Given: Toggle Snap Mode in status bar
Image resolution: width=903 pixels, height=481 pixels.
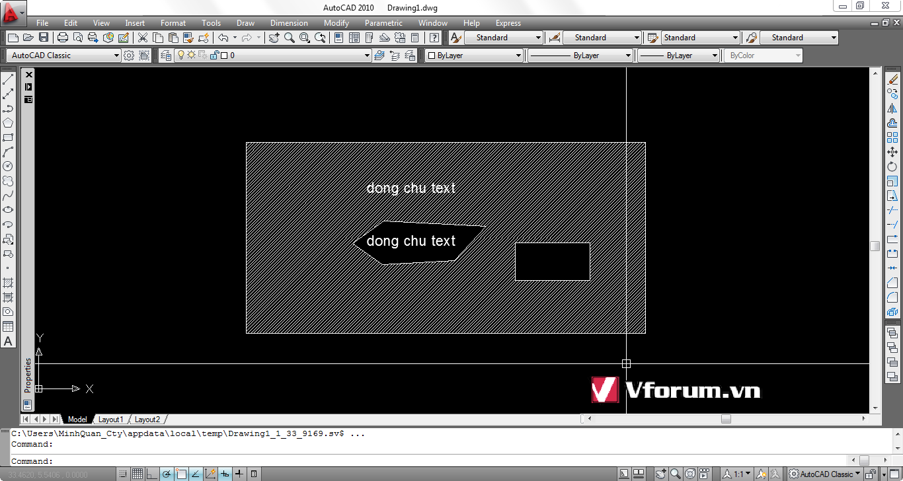Looking at the screenshot, I should 123,474.
